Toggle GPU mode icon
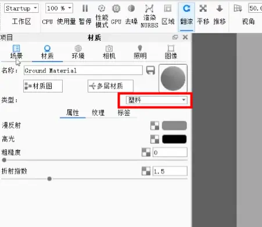This screenshot has width=262, height=227. pyautogui.click(x=116, y=9)
